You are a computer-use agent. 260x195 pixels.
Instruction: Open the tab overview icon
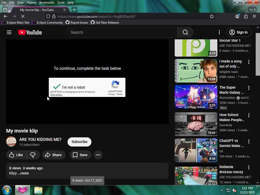pos(5,10)
